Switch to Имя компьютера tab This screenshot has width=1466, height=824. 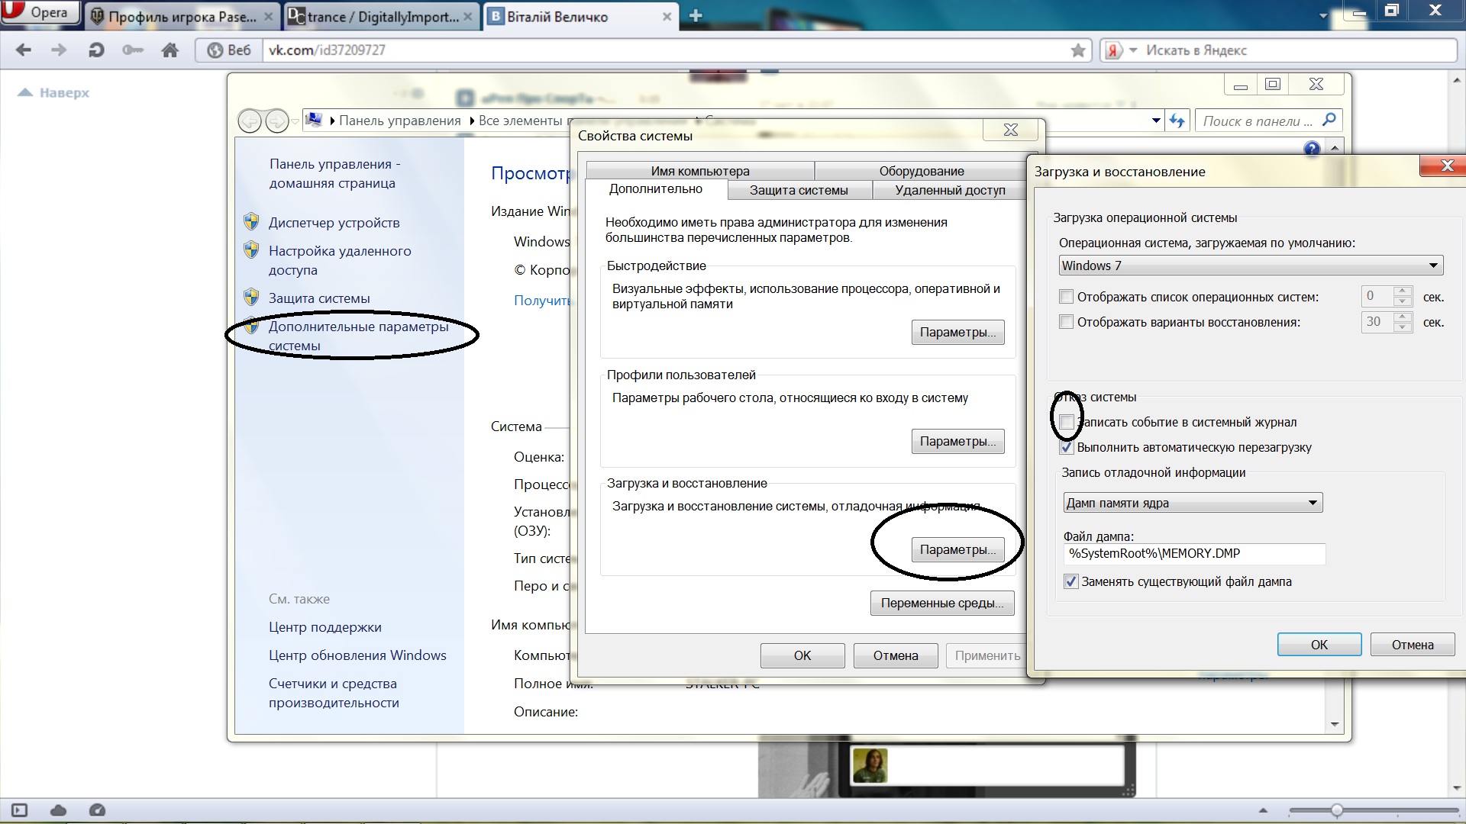pyautogui.click(x=700, y=171)
